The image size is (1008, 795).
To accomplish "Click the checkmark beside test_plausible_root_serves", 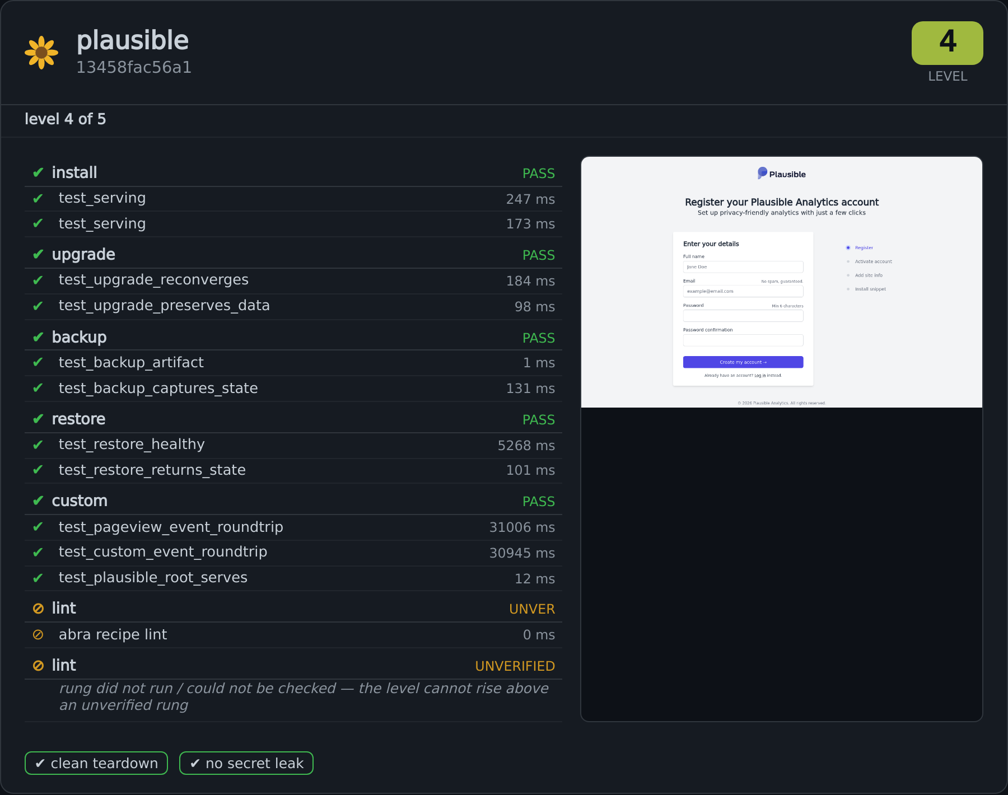I will [x=38, y=578].
